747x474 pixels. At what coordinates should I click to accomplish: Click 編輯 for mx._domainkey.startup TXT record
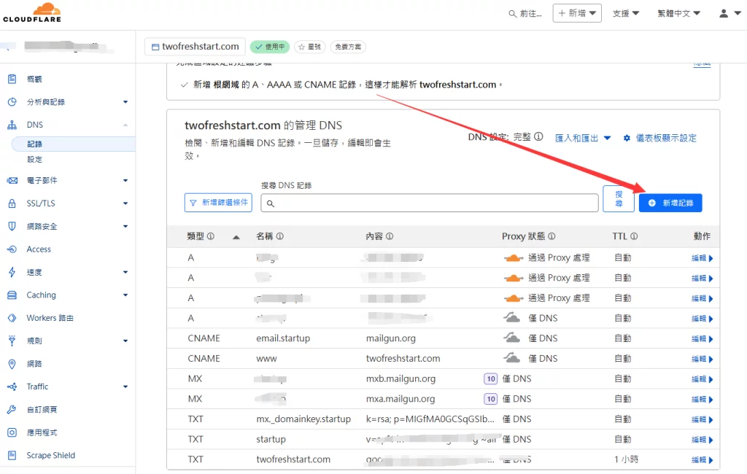703,419
